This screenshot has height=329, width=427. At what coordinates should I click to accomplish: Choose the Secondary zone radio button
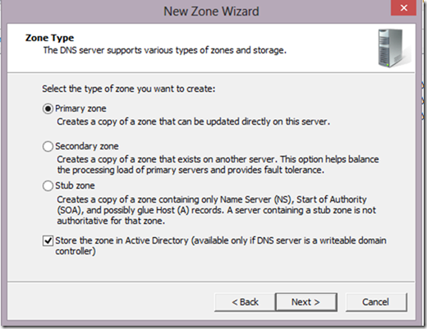pyautogui.click(x=48, y=146)
